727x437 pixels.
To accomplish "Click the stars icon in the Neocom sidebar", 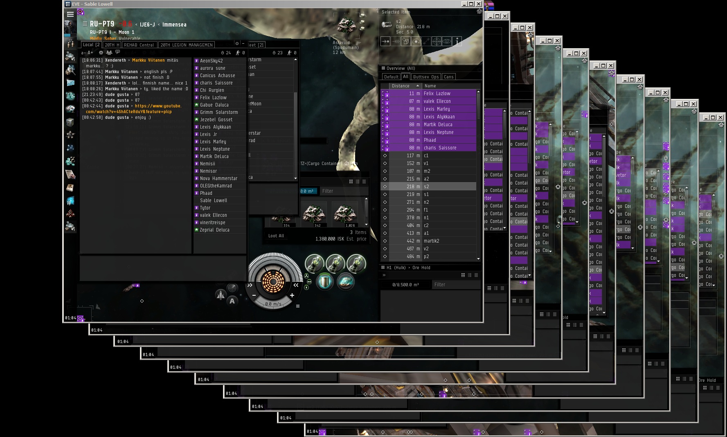I will tap(70, 135).
